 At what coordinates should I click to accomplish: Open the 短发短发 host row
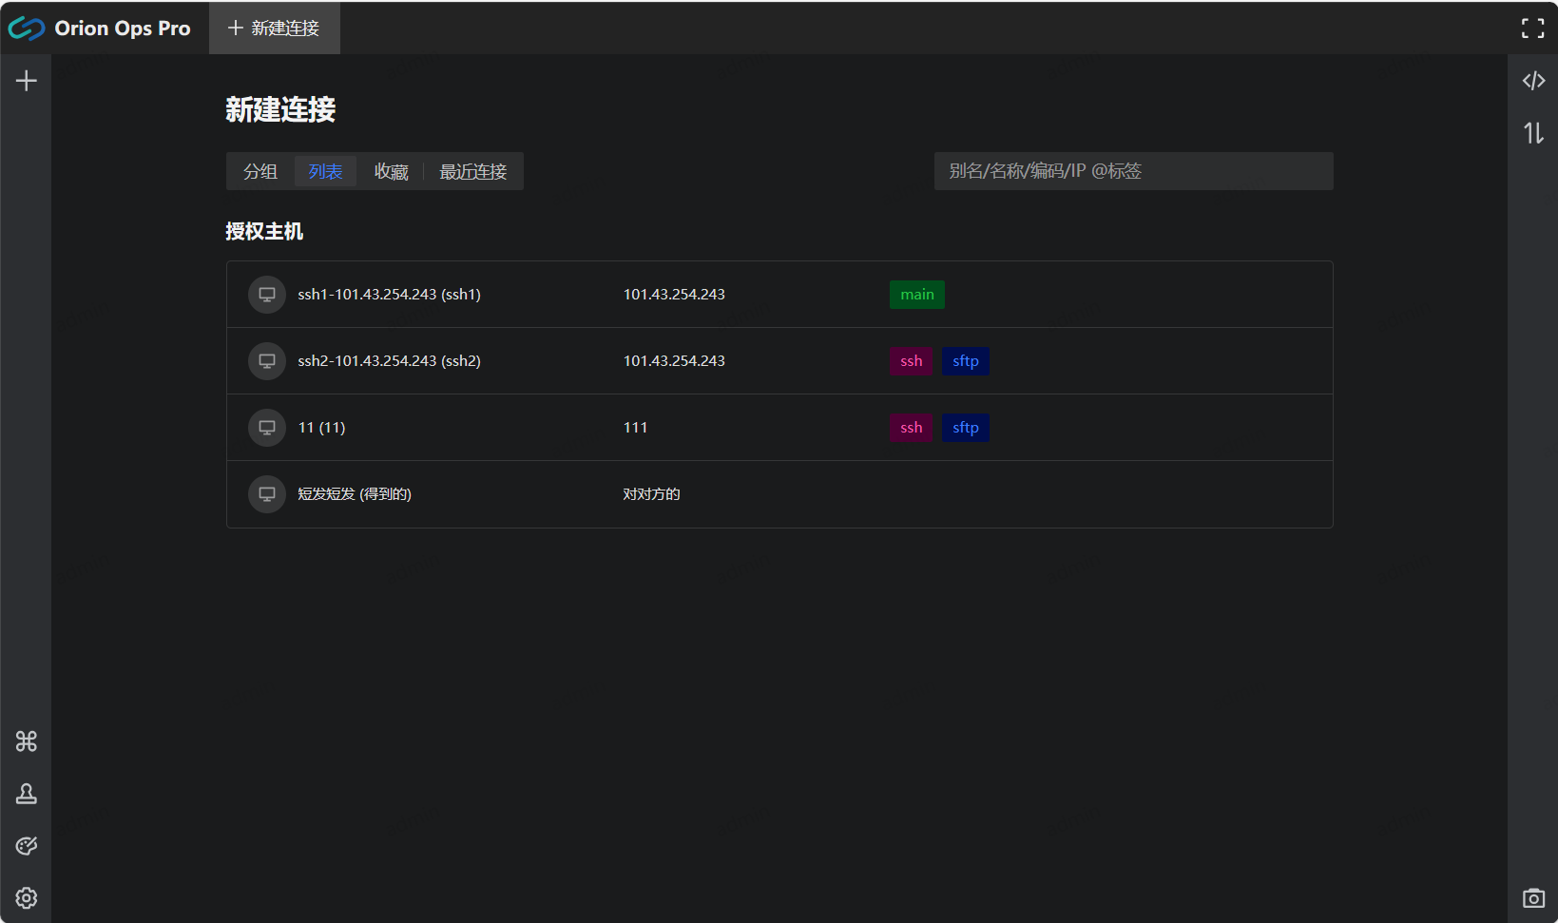[x=779, y=494]
